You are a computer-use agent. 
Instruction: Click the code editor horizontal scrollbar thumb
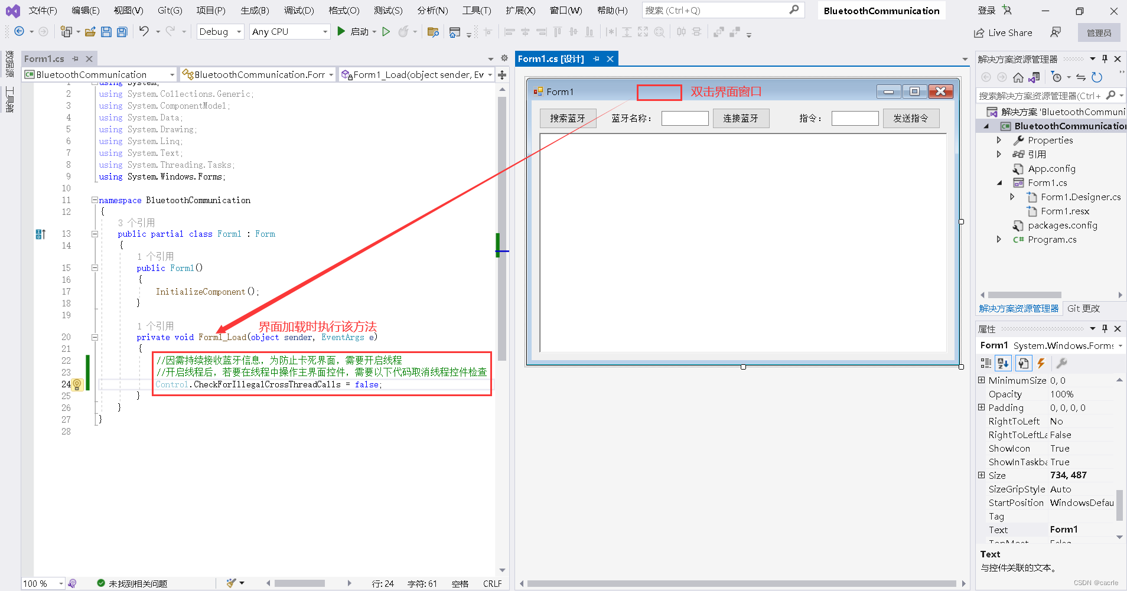tap(299, 583)
